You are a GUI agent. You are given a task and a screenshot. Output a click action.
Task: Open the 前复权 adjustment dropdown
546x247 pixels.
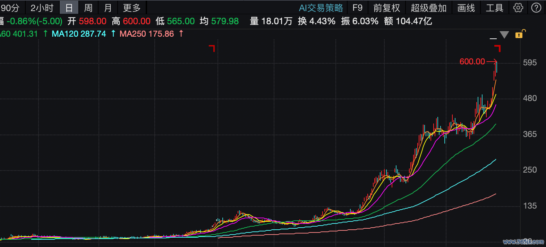tap(387, 8)
